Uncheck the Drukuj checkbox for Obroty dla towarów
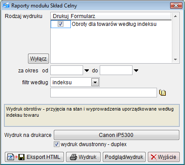 (x=60, y=24)
